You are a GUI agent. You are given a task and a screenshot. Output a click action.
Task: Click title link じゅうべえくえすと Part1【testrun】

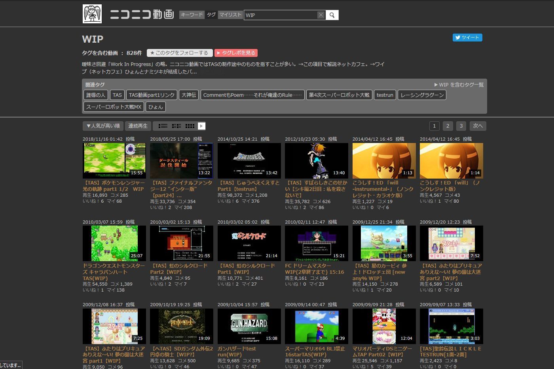pyautogui.click(x=249, y=186)
